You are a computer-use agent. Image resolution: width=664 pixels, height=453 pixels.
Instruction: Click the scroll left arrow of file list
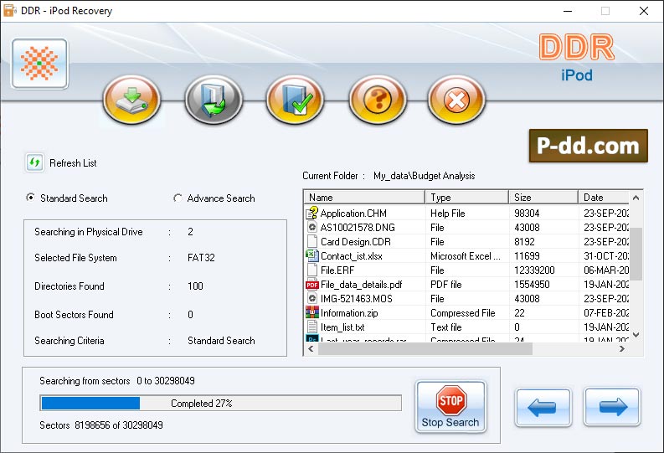(311, 349)
